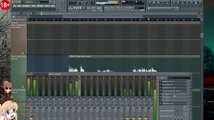Viewport: 214px width, 120px height.
Task: Show the piano roll via toolbar icon
Action: point(158,2)
